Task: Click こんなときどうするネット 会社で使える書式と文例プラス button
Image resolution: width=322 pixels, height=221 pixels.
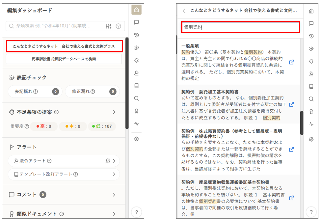Action: point(64,46)
